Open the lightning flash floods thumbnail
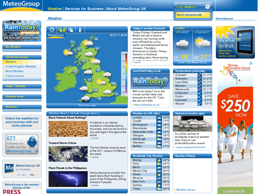The height and width of the screenshot is (194, 258). tap(68, 179)
